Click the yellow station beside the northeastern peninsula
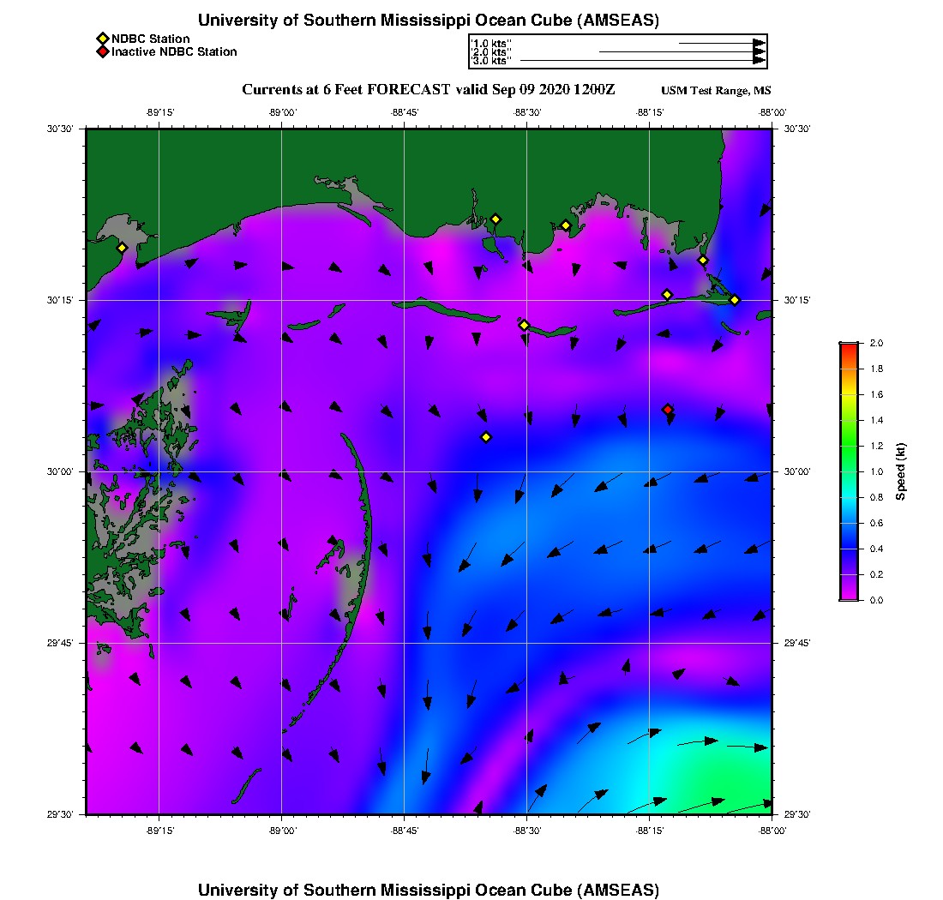This screenshot has width=943, height=900. (x=702, y=261)
